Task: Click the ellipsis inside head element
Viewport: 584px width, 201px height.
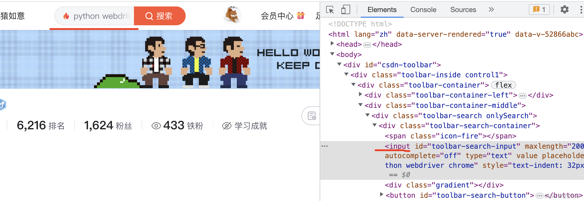Action: (x=367, y=45)
